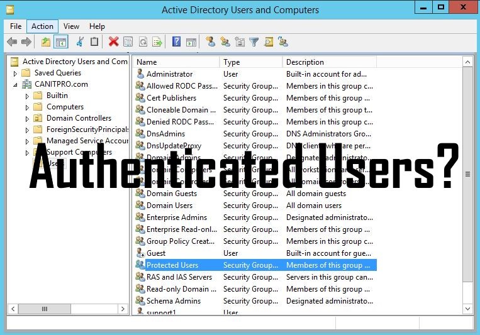Expand the Builtin folder arrow
This screenshot has height=335, width=480.
coord(27,96)
